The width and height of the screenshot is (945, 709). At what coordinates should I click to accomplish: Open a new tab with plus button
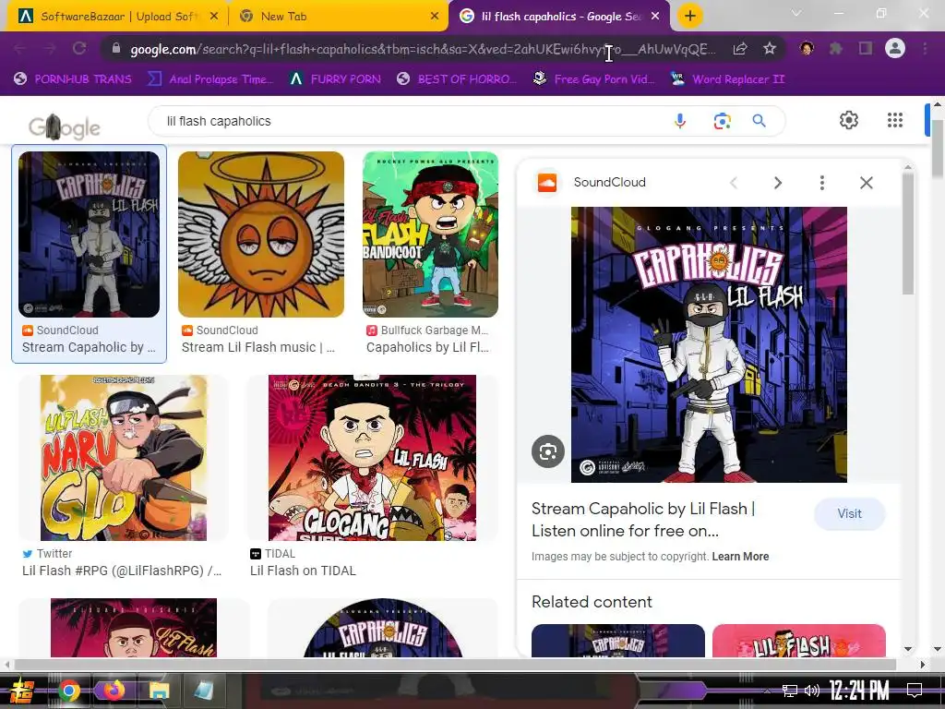point(690,17)
